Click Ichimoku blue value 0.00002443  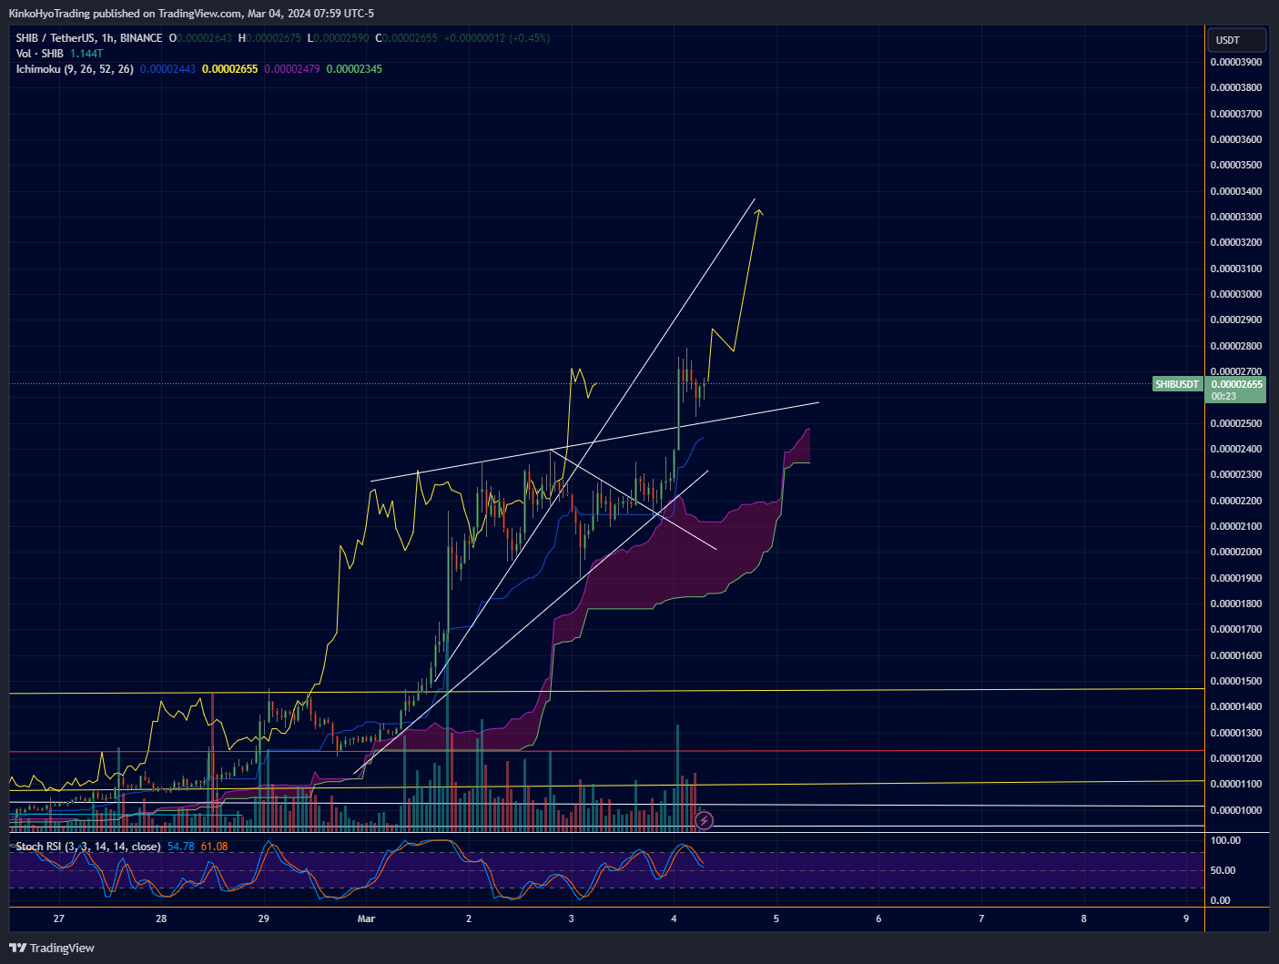(x=167, y=69)
